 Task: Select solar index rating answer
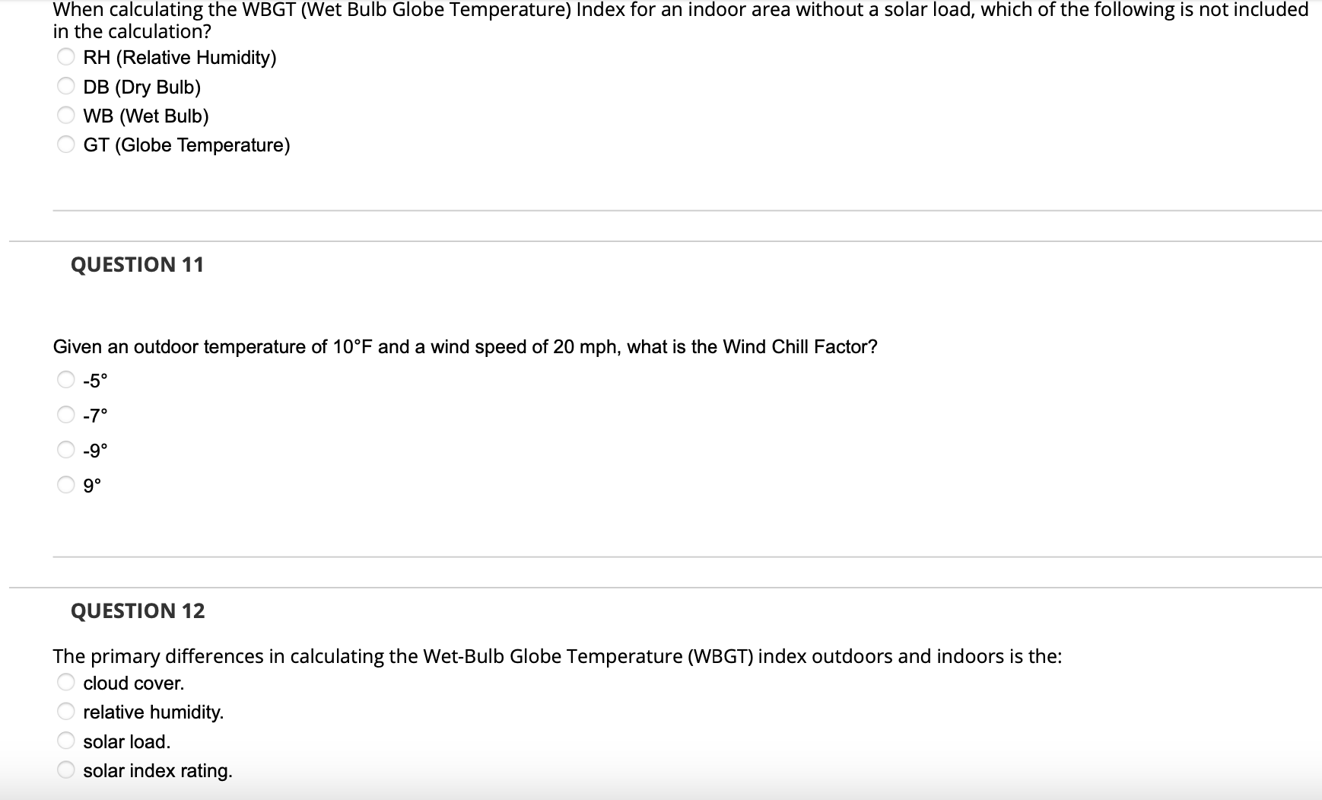coord(65,767)
